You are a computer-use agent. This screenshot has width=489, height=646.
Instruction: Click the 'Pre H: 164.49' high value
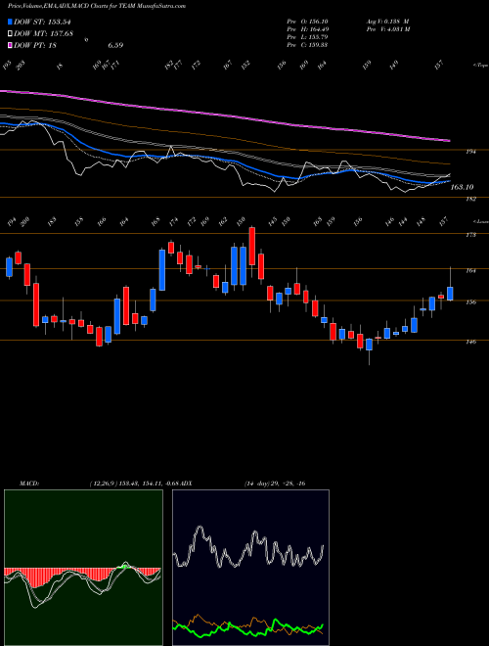[307, 29]
